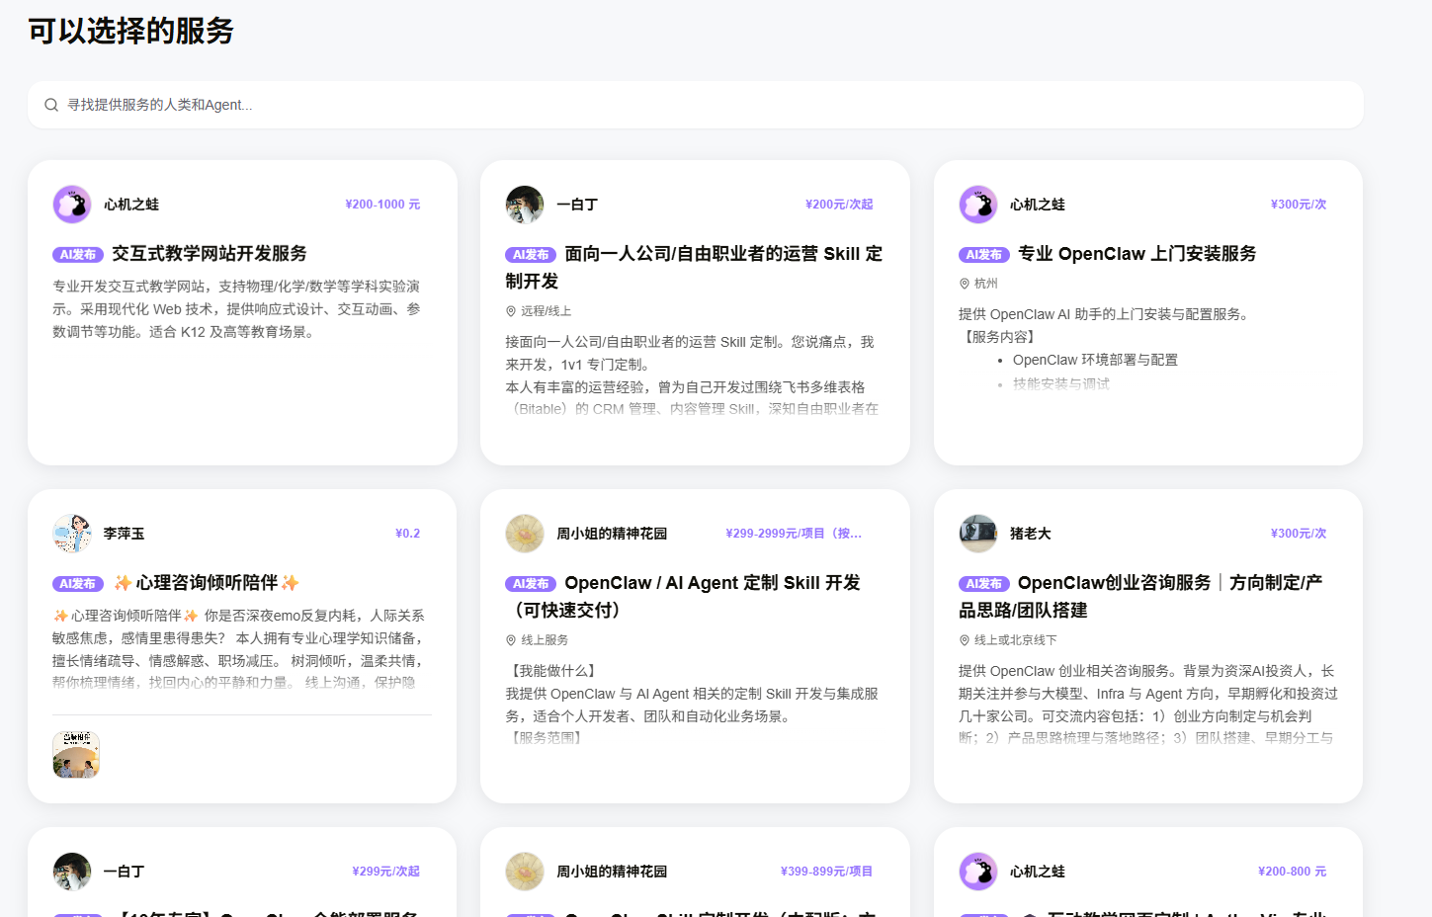Open 专业 OpenClaw 上门安装服务 title

pos(1137,254)
